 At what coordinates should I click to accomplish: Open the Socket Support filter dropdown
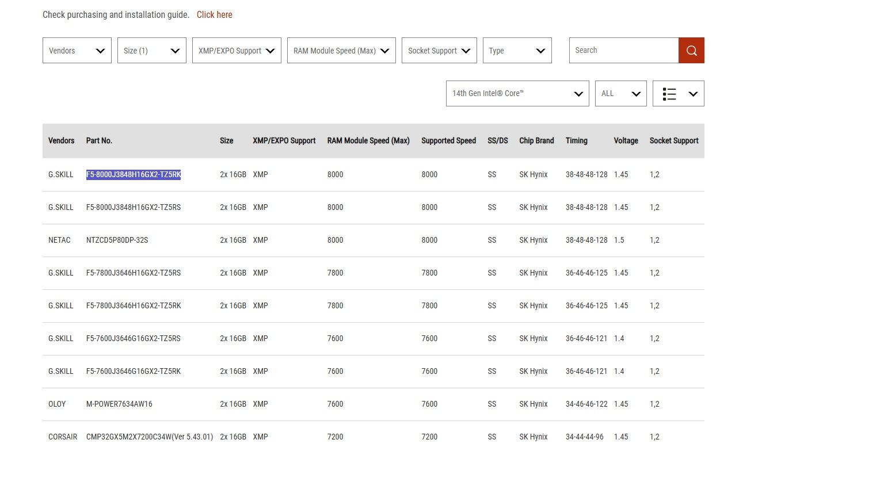[439, 51]
